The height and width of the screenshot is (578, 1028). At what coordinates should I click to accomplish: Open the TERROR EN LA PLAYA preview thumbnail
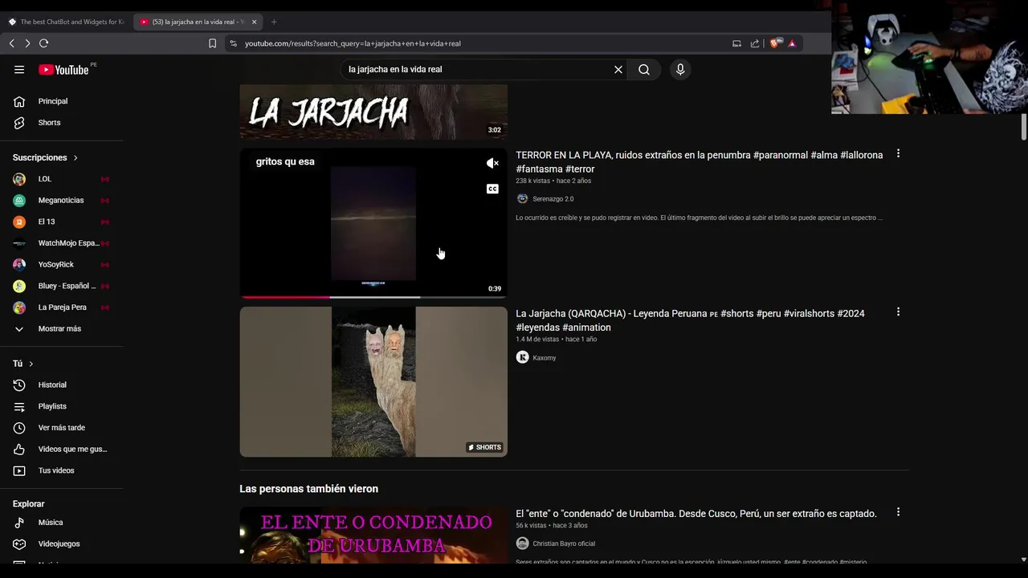point(373,223)
